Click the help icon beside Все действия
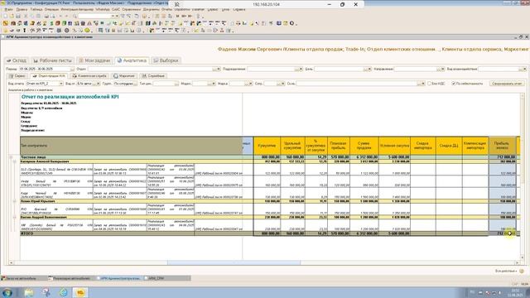The height and width of the screenshot is (298, 530). pos(522,271)
